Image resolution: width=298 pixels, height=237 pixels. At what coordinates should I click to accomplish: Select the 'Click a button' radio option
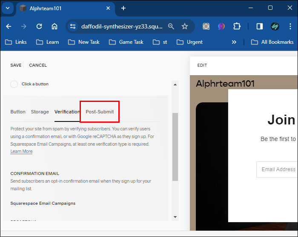(x=14, y=84)
